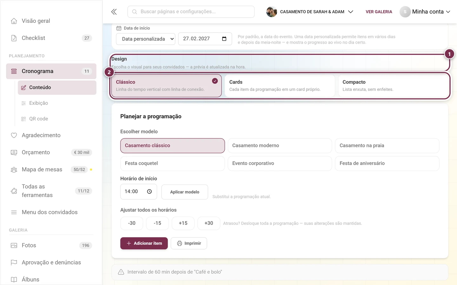
Task: Open calendar picker icon in date field
Action: [224, 39]
